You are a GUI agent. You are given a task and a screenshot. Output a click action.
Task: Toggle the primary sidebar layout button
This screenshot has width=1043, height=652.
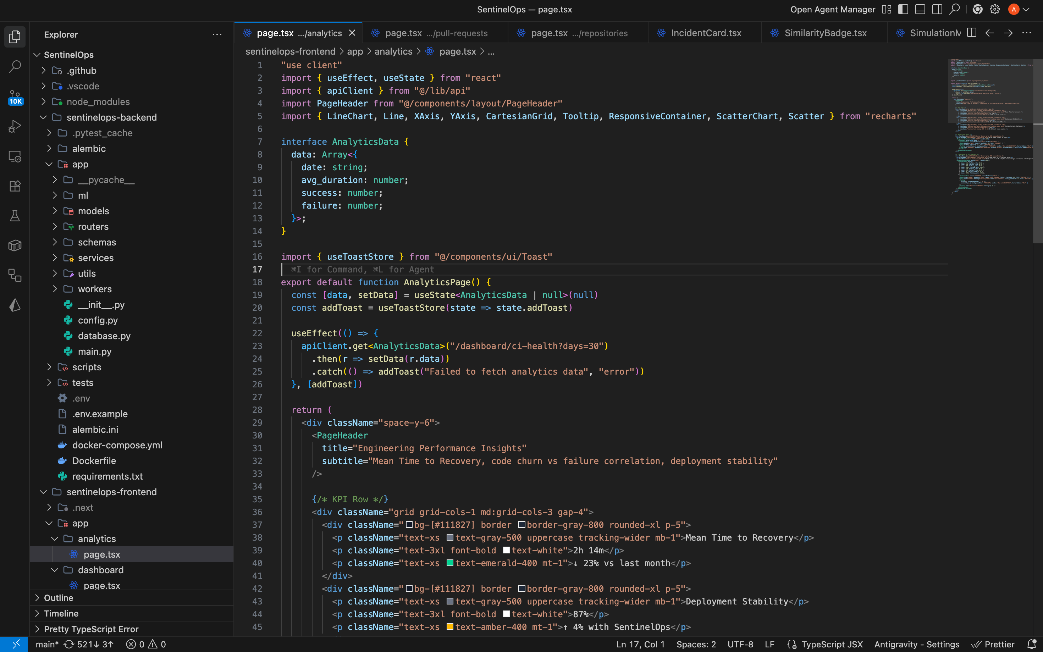coord(903,10)
